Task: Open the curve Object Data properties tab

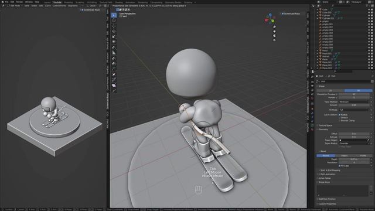Action: point(312,125)
